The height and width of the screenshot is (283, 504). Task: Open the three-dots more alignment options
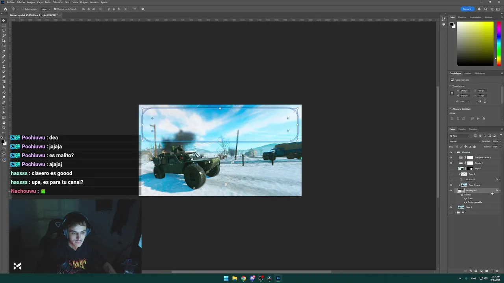tap(134, 9)
